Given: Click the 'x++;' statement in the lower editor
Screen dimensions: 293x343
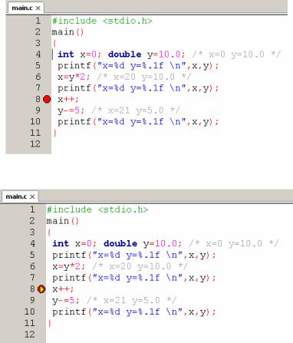Looking at the screenshot, I should [63, 289].
